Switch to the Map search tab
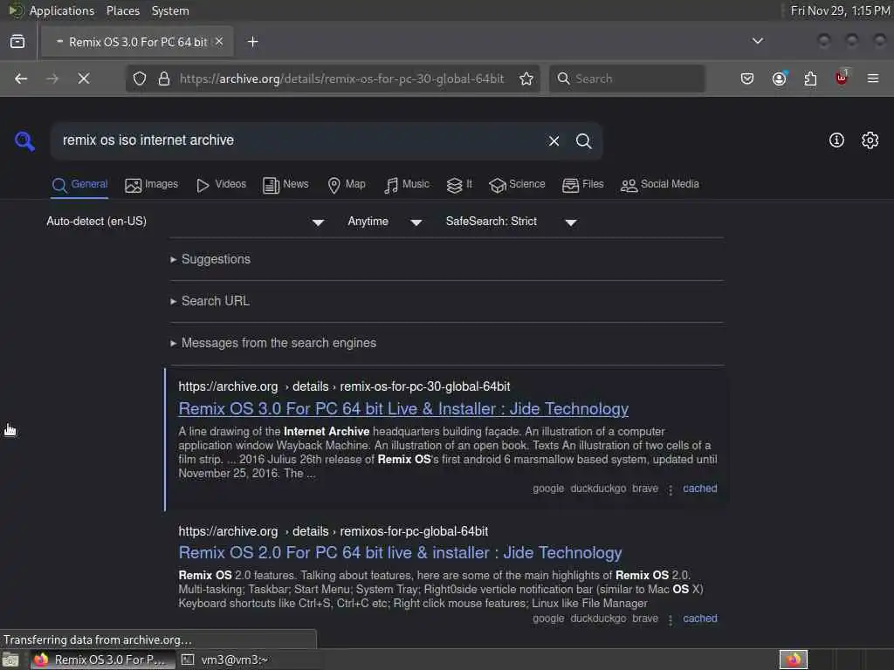Image resolution: width=894 pixels, height=670 pixels. coord(346,185)
